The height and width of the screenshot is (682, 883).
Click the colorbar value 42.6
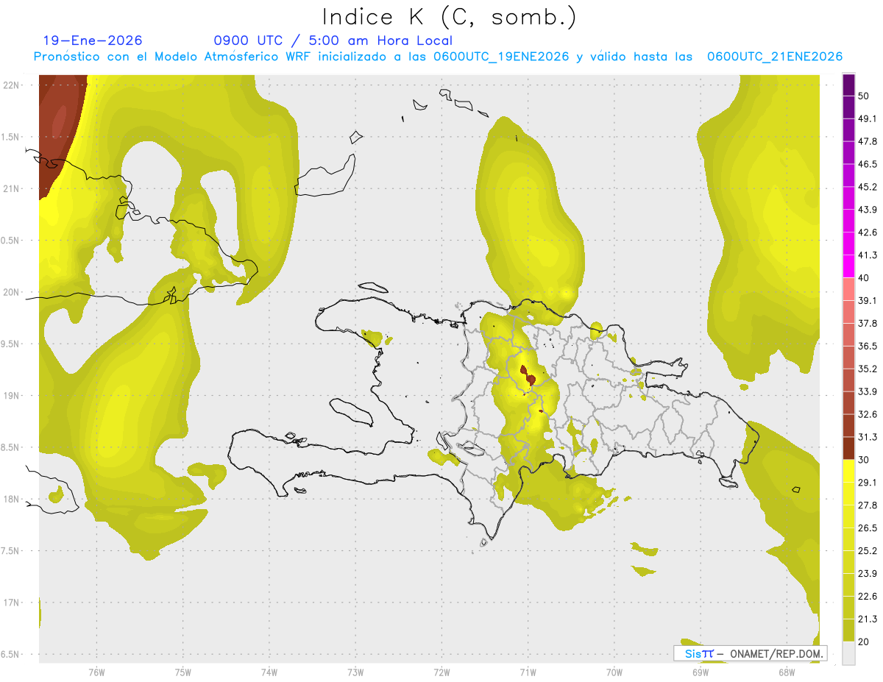tap(868, 232)
